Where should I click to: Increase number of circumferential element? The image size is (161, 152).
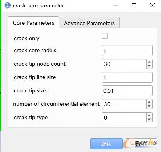coord(149,102)
